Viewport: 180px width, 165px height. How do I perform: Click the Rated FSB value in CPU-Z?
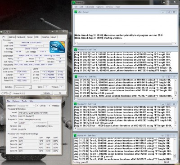(x=22, y=80)
